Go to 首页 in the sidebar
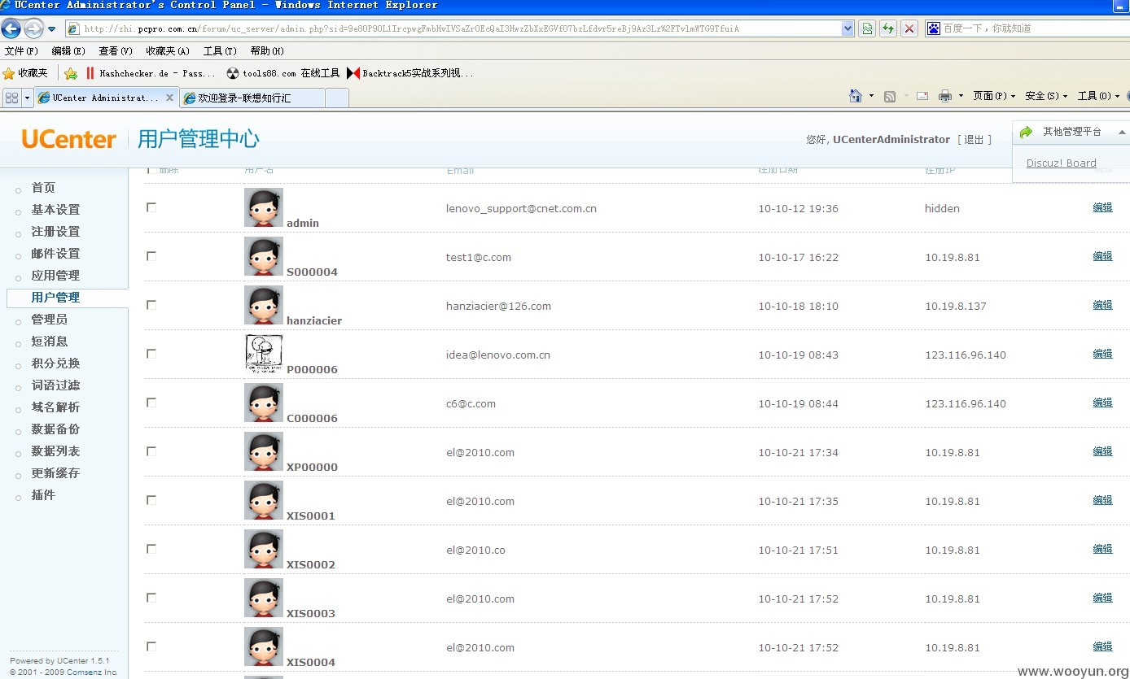This screenshot has width=1130, height=679. [x=43, y=188]
